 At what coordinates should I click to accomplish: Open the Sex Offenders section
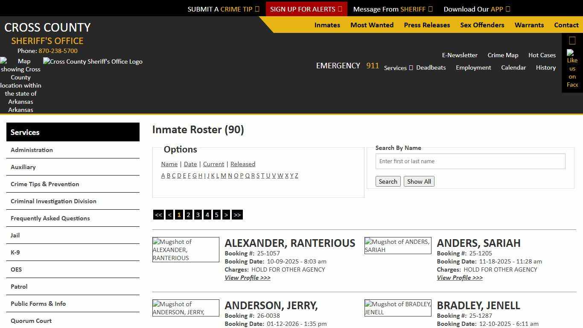482,25
